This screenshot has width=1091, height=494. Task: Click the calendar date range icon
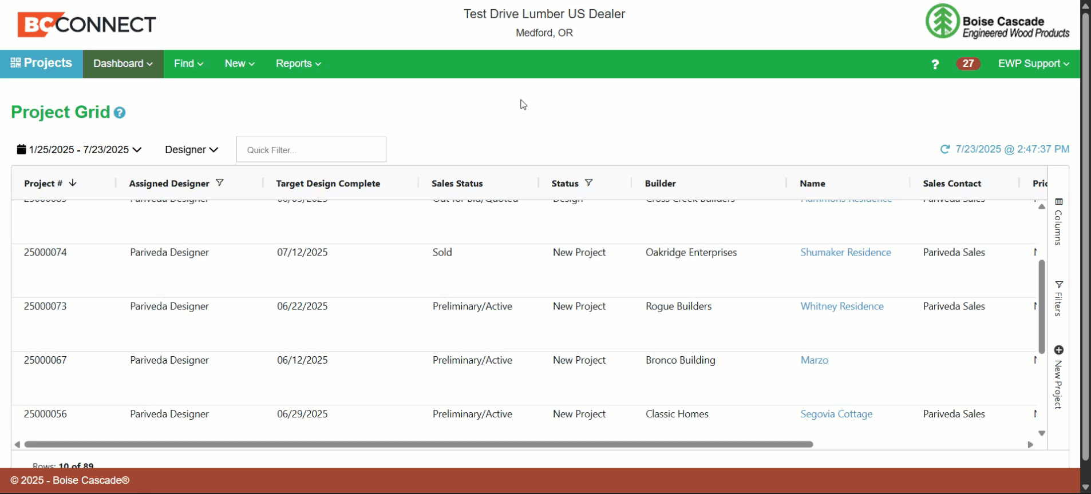(21, 149)
